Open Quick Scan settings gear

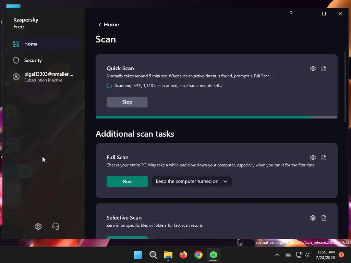click(313, 68)
